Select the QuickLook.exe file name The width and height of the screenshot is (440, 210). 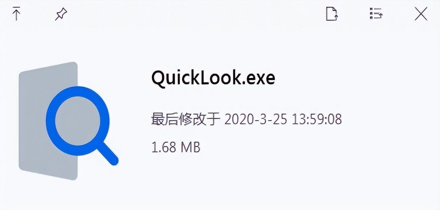[213, 77]
